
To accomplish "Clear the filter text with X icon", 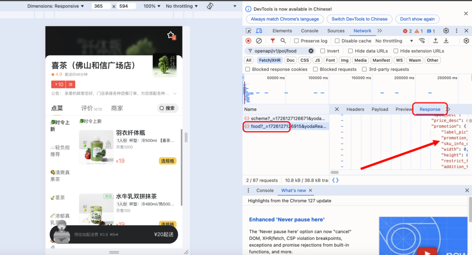I will click(x=311, y=51).
